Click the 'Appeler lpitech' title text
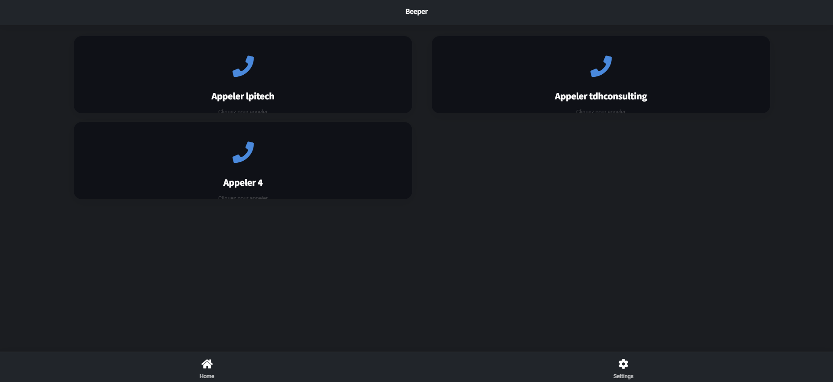The width and height of the screenshot is (833, 382). (243, 96)
